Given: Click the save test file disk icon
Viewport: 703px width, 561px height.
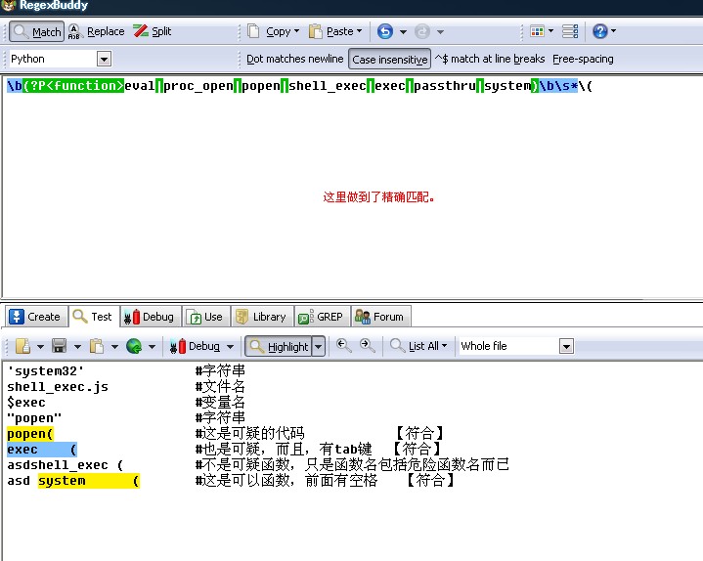Looking at the screenshot, I should point(59,346).
